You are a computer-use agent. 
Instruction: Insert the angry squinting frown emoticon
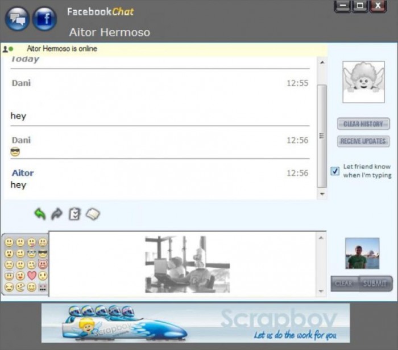coord(9,265)
